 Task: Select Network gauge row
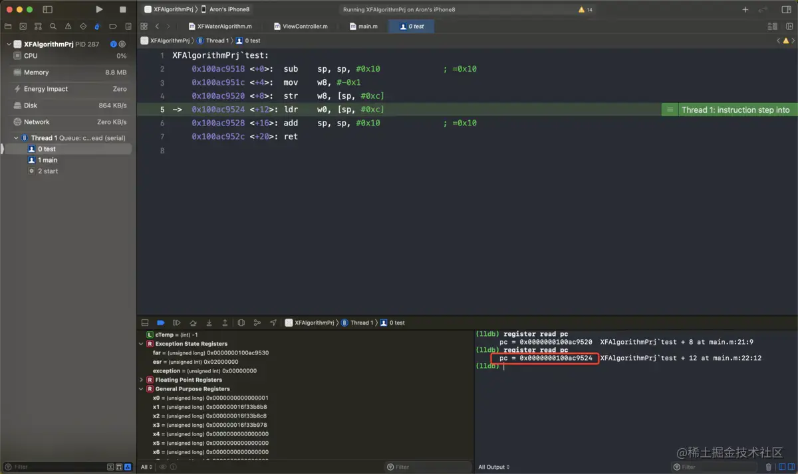pos(68,122)
